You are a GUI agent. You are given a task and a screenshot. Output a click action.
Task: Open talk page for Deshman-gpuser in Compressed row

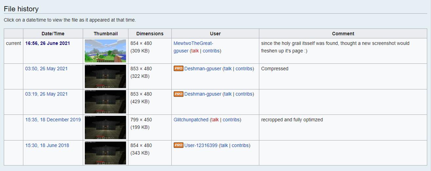click(227, 69)
